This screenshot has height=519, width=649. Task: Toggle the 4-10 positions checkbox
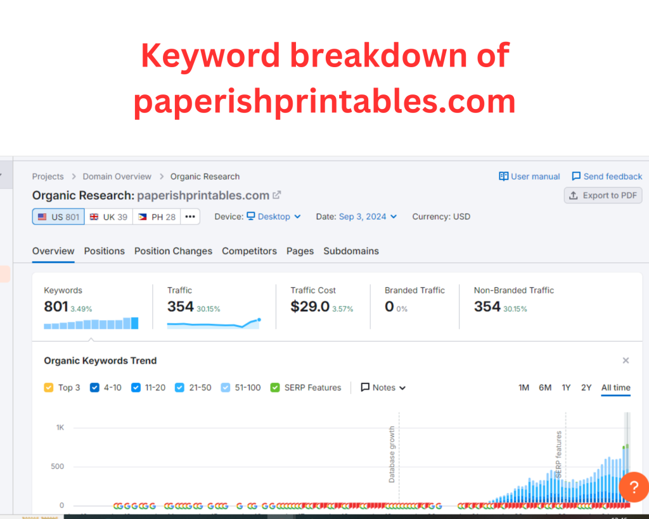pyautogui.click(x=95, y=388)
